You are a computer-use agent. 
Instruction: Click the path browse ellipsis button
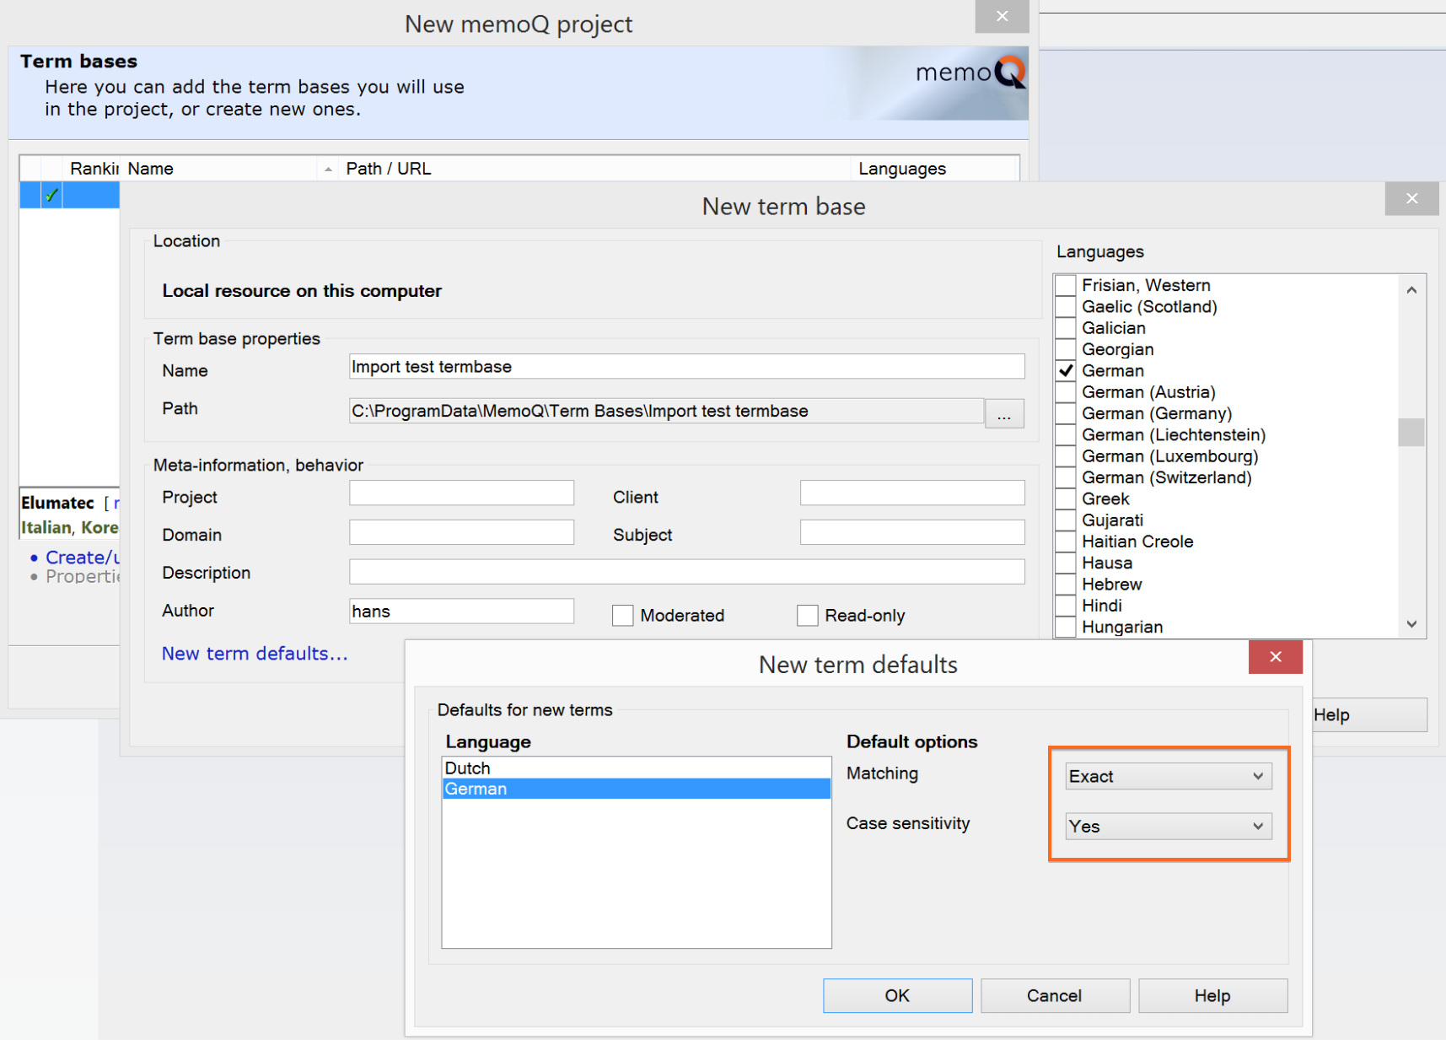1003,414
